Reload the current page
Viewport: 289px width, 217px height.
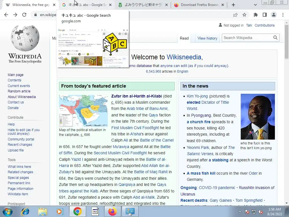24,15
